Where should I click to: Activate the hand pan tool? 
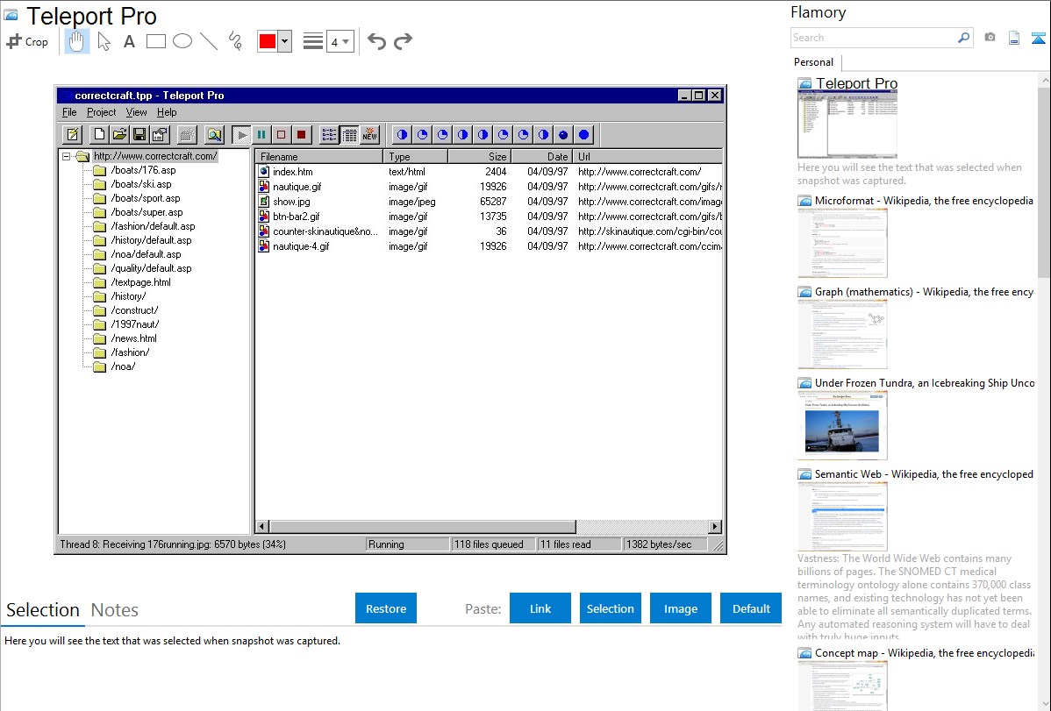point(77,41)
